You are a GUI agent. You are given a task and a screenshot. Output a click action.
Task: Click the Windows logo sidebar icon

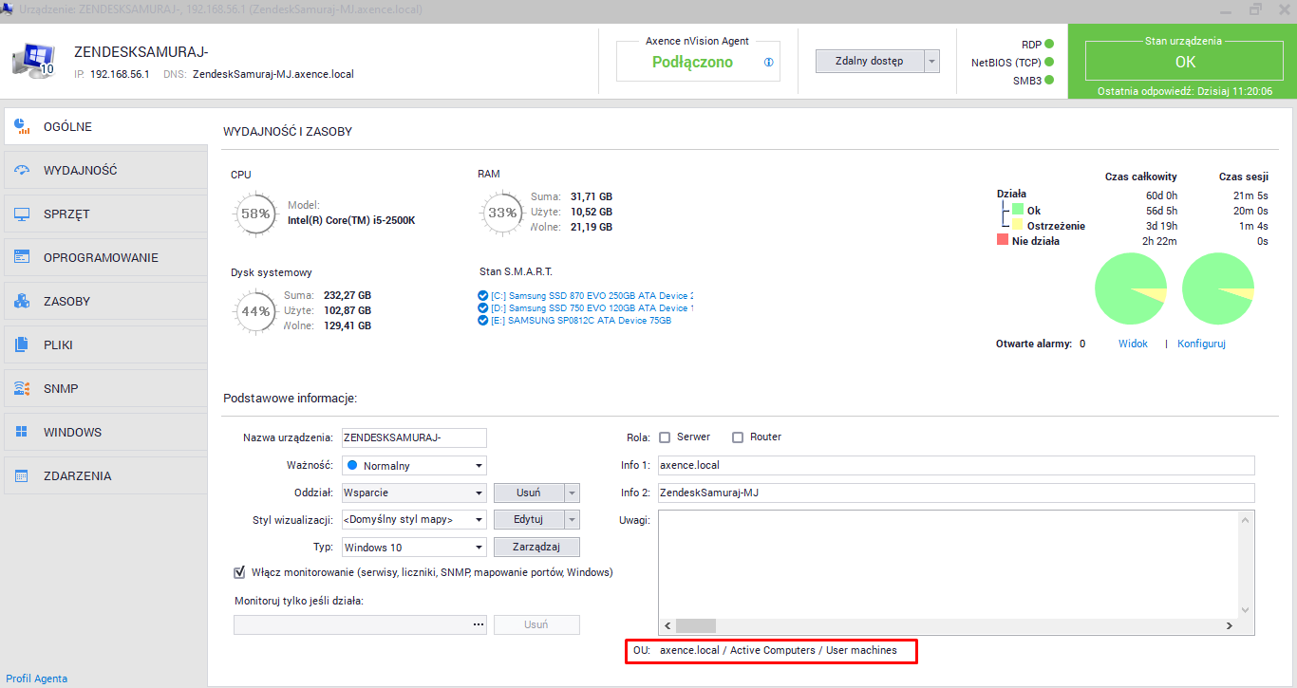click(22, 433)
